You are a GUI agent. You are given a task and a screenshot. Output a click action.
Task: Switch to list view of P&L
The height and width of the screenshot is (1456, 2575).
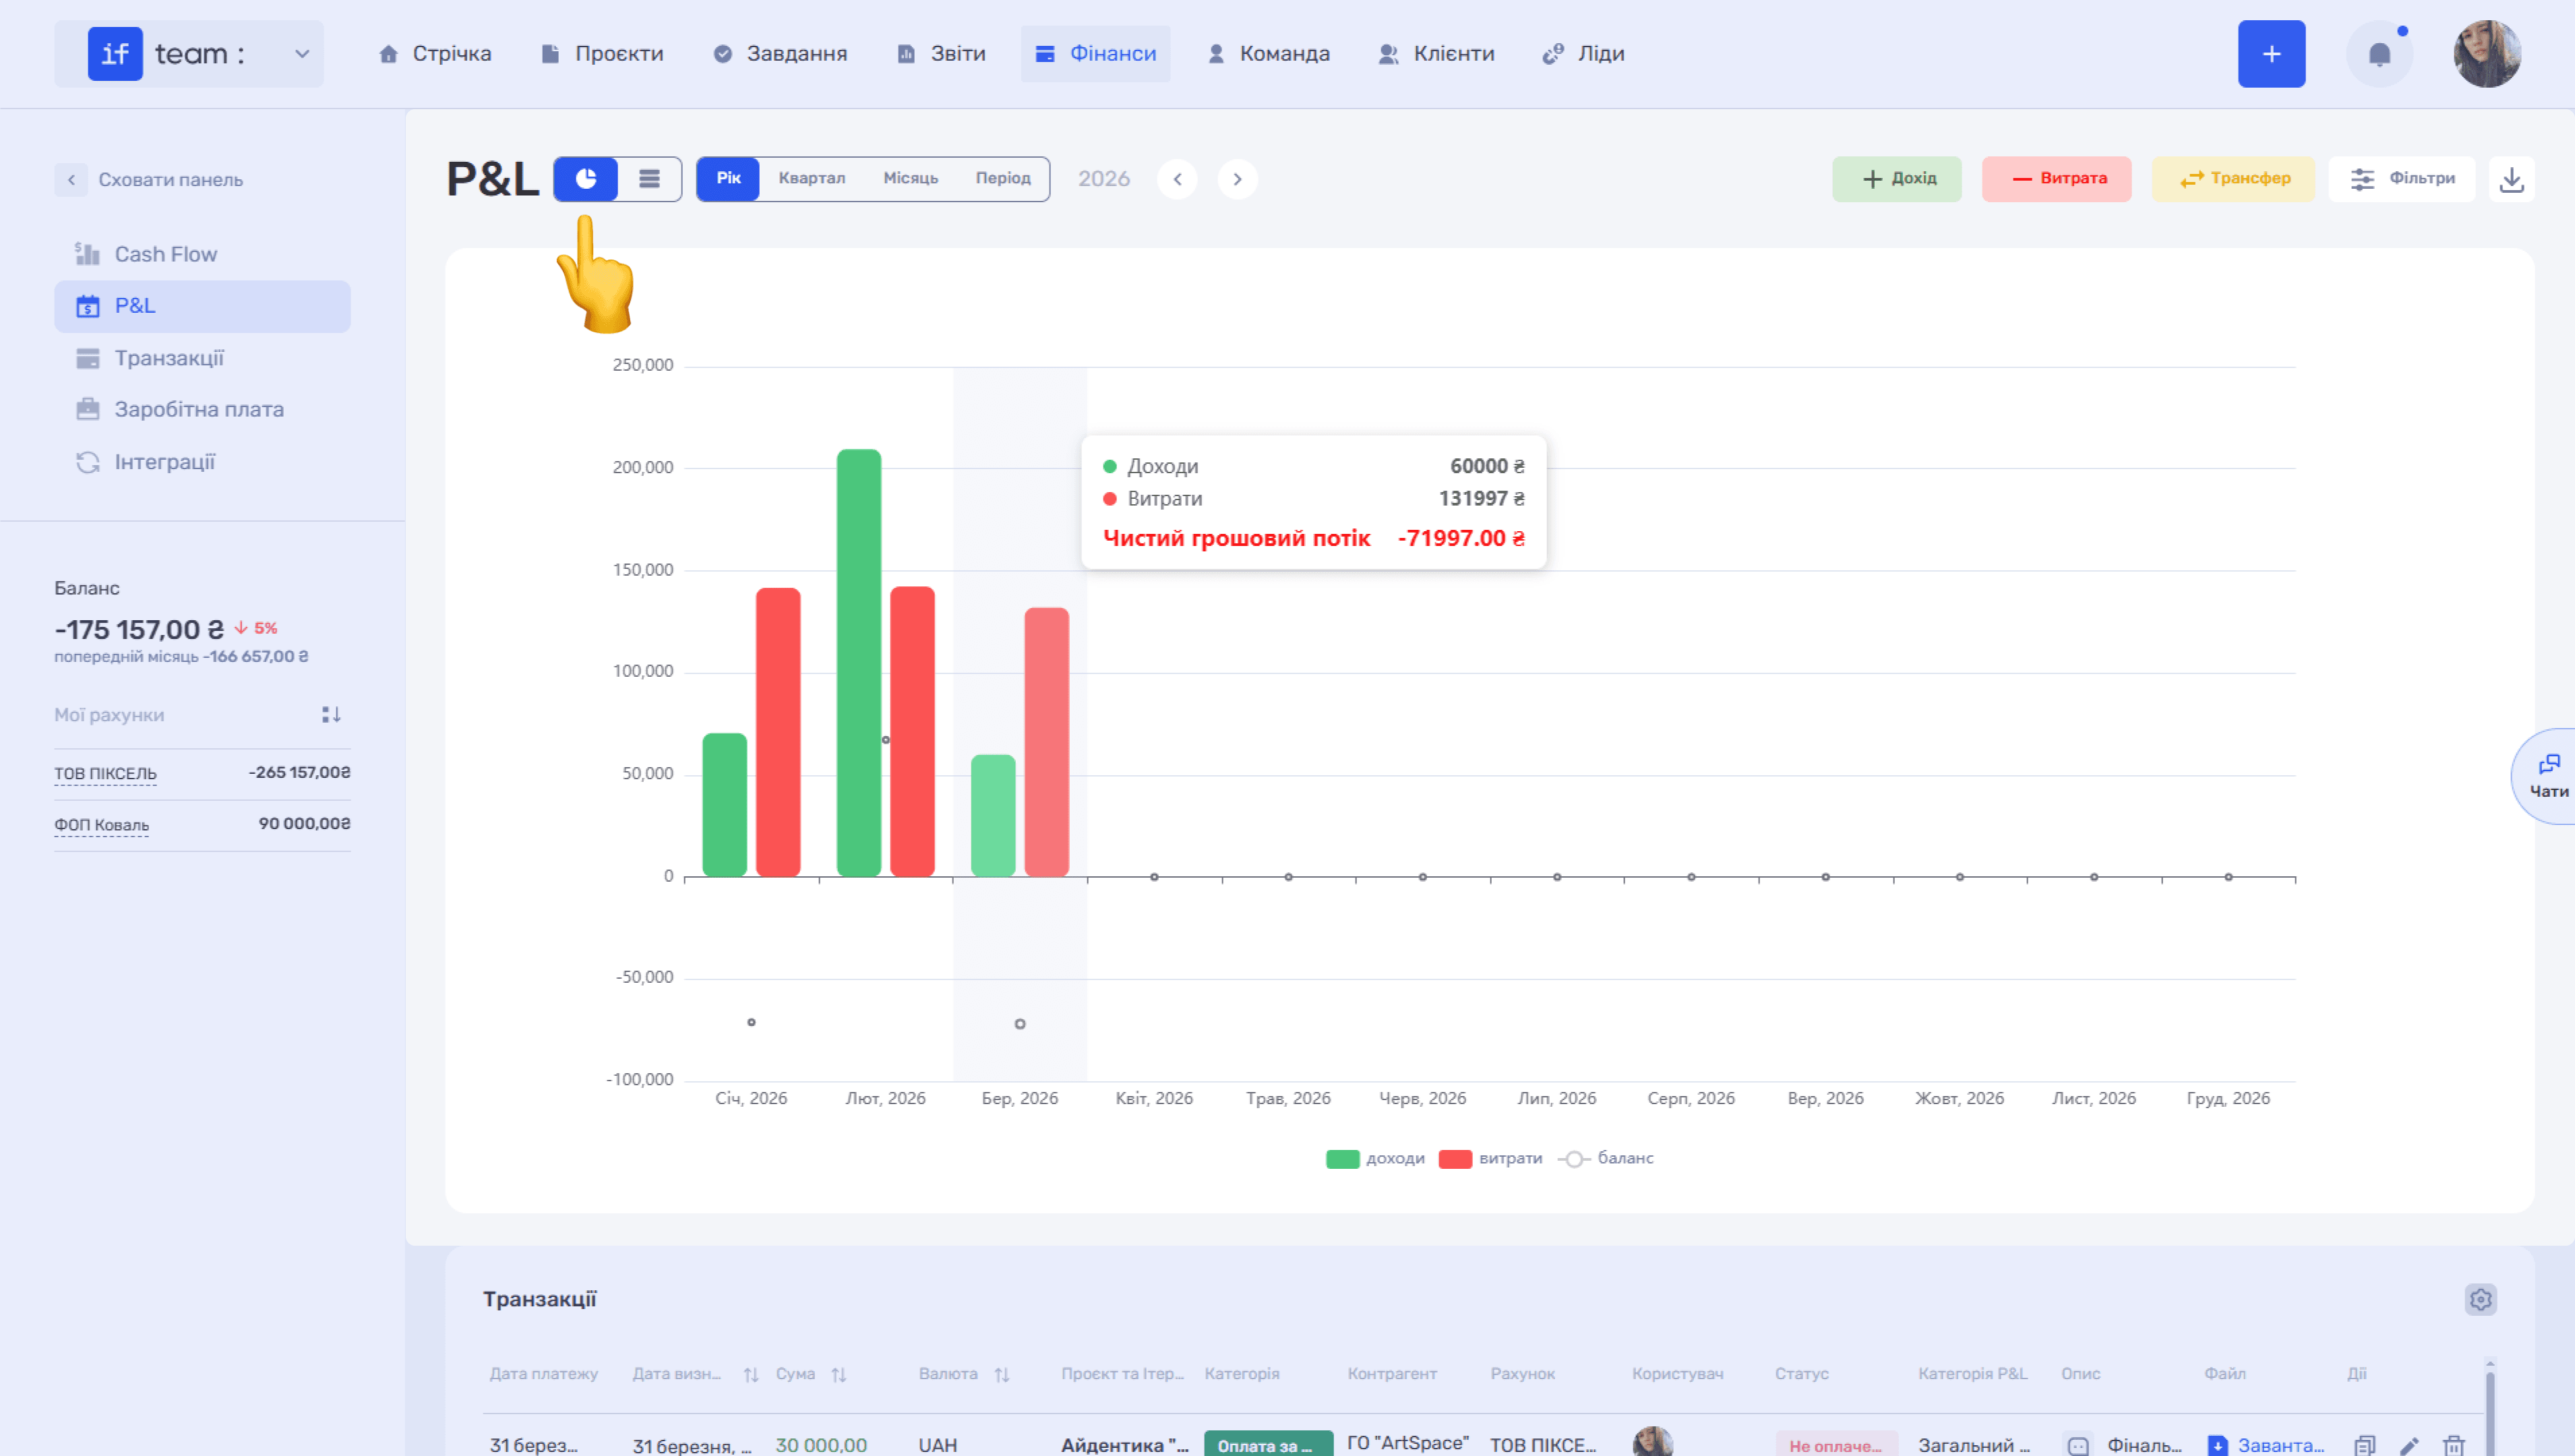point(649,179)
